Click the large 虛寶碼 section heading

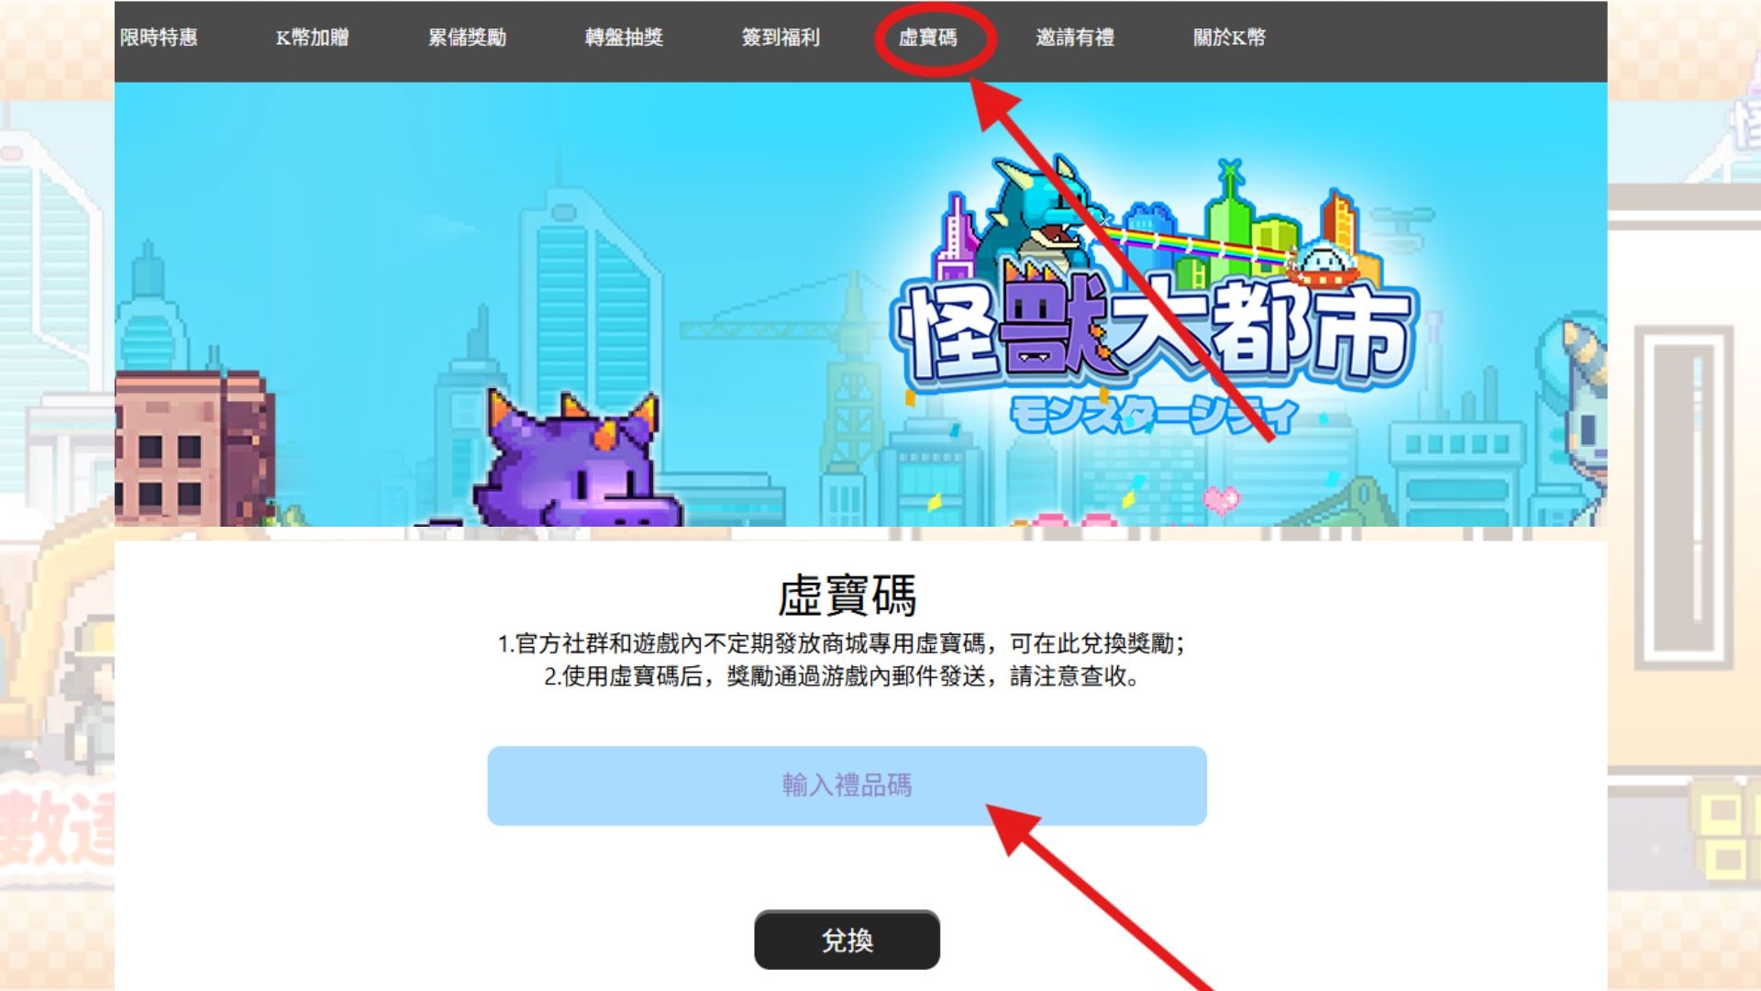click(x=847, y=596)
